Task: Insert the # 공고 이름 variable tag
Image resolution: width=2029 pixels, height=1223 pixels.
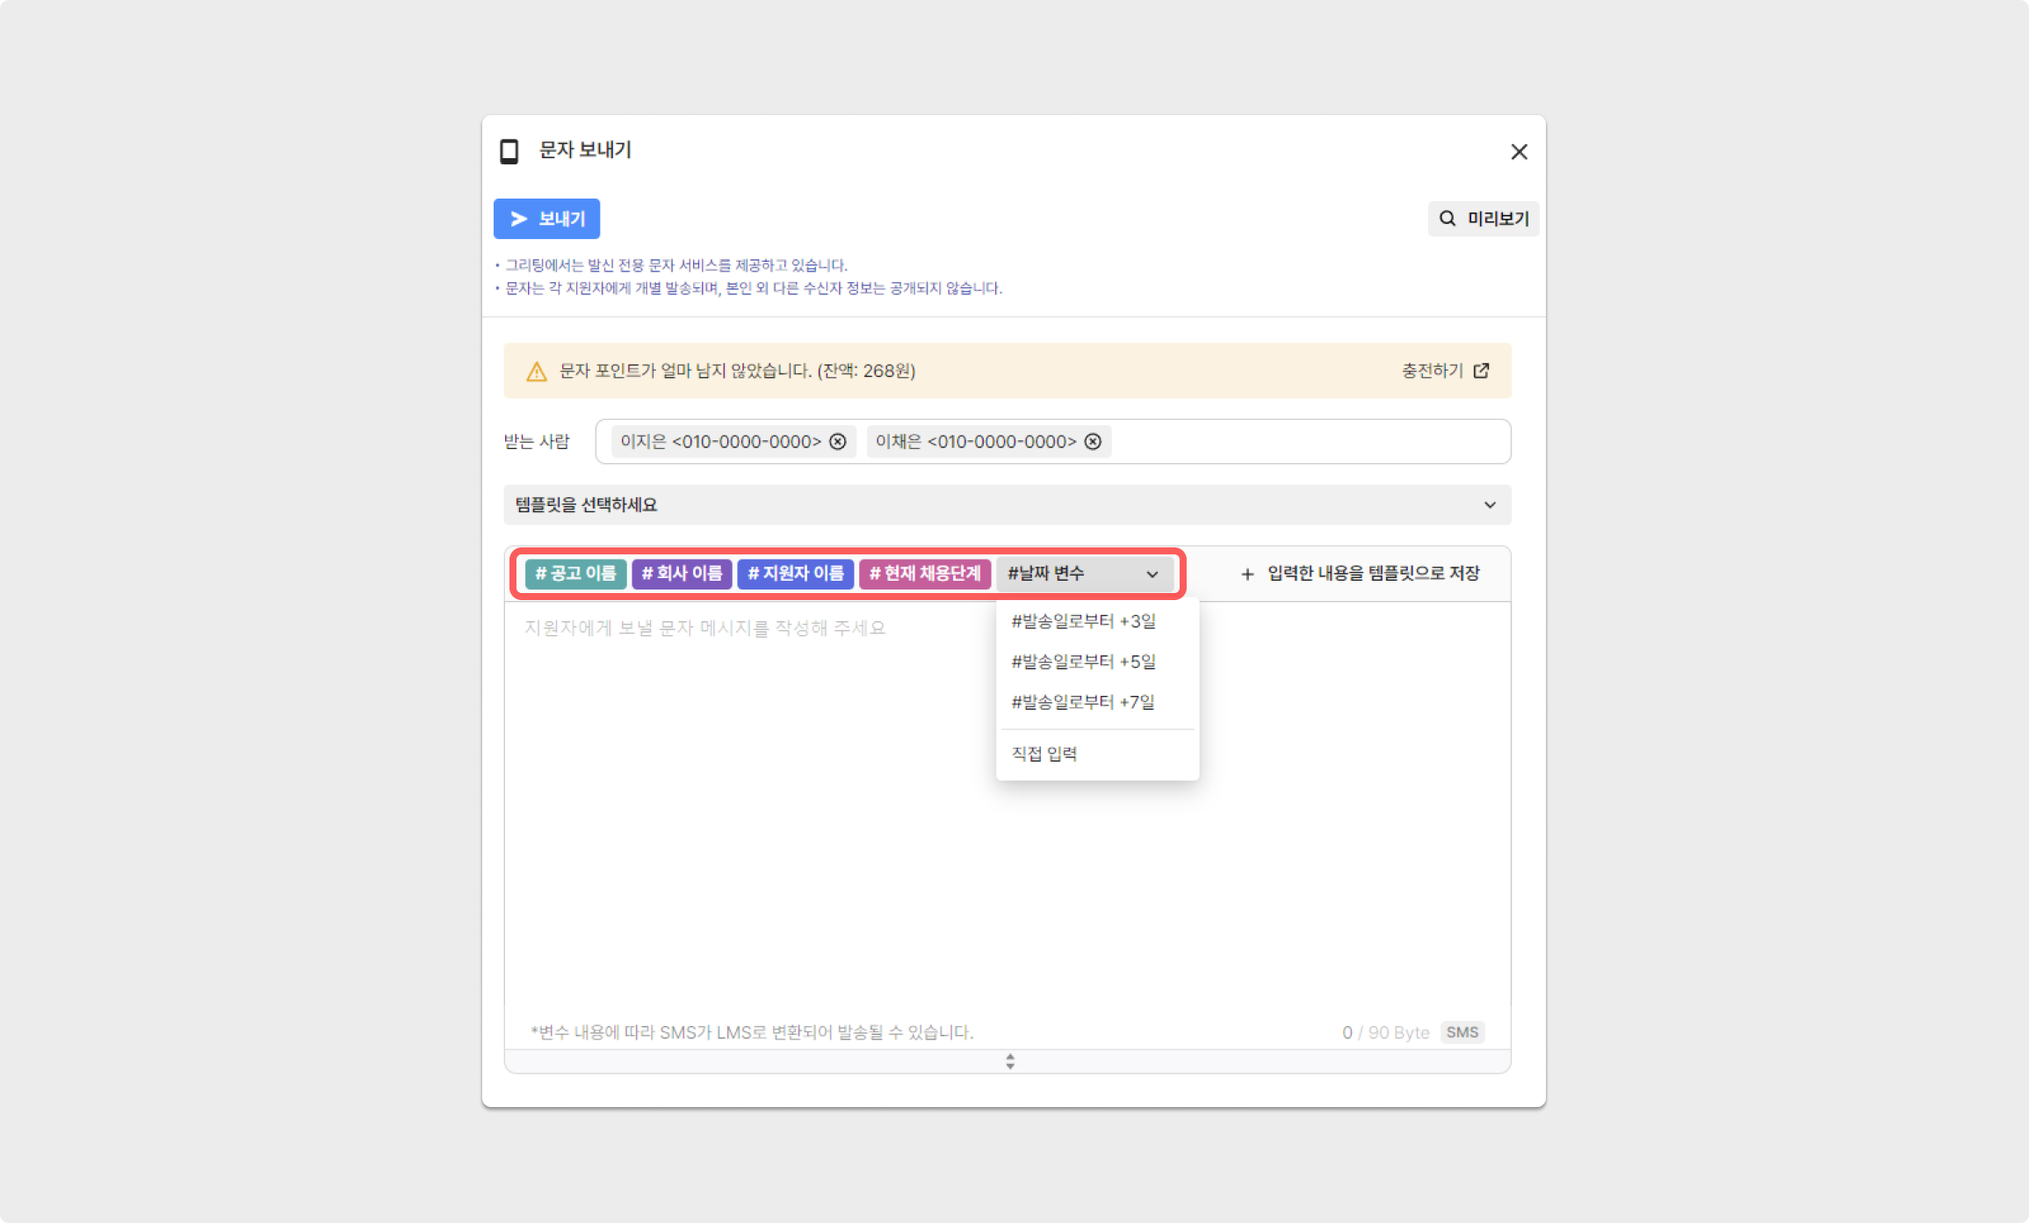Action: click(575, 573)
